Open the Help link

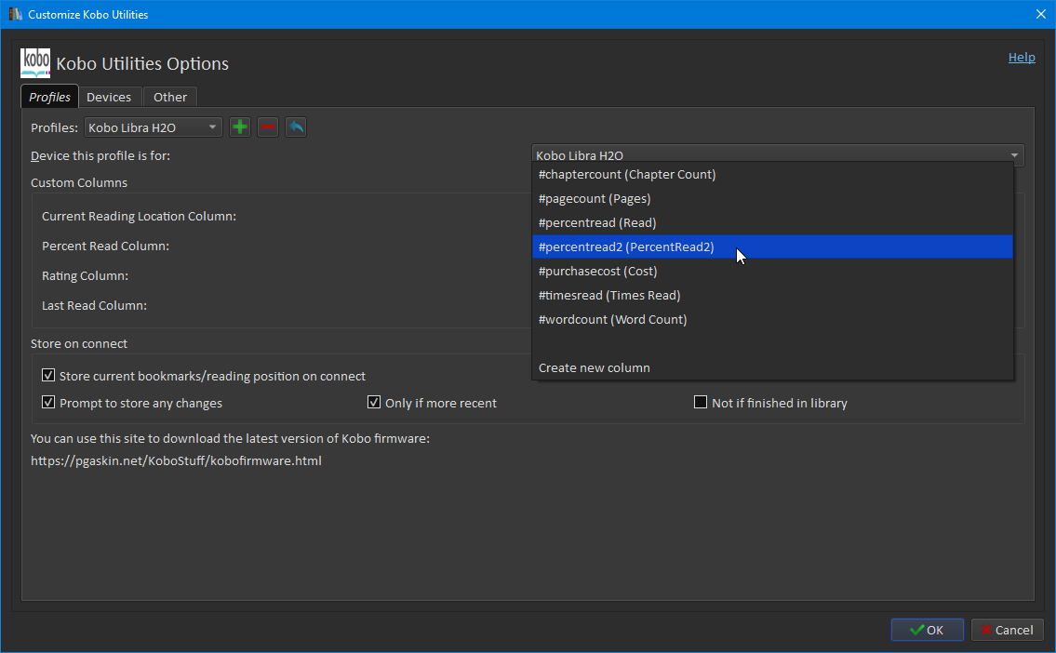tap(1022, 58)
